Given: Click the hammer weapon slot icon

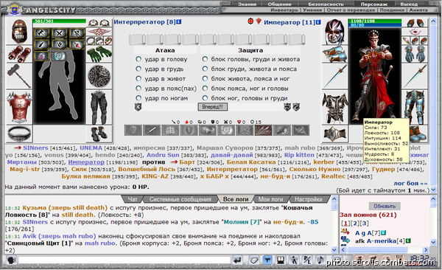Looking at the screenshot, I should coord(19,76).
